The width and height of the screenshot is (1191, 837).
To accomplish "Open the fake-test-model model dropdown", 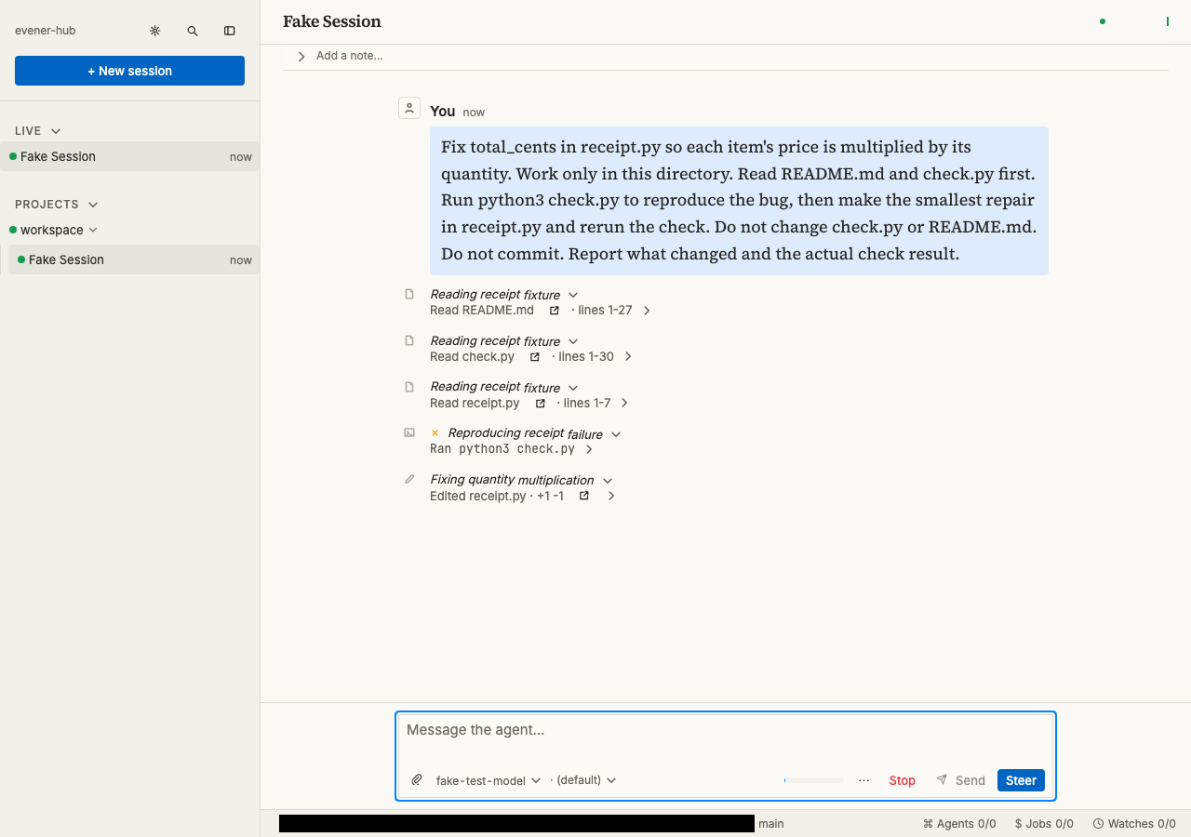I will click(x=488, y=781).
